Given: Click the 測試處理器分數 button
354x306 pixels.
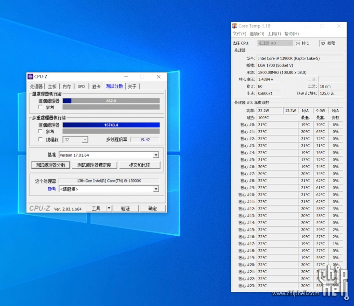Looking at the screenshot, I should (51, 165).
